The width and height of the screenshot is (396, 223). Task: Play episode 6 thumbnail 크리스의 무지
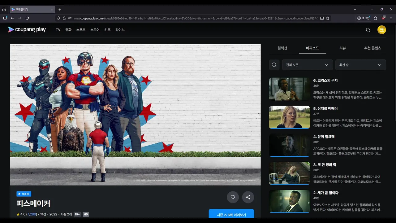(x=289, y=89)
